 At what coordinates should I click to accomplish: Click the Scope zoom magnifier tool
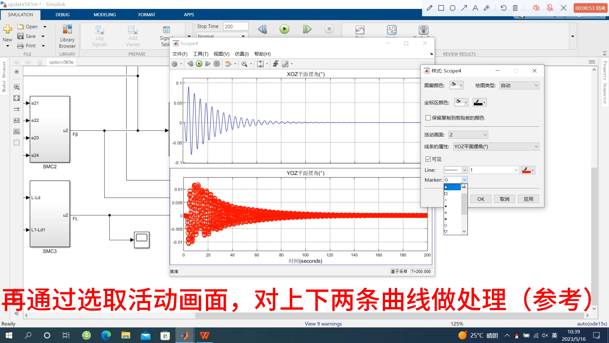pyautogui.click(x=244, y=64)
